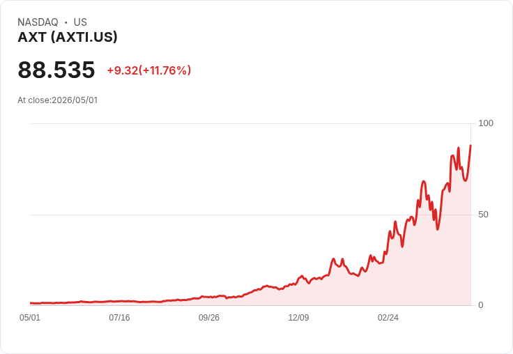513x354 pixels.
Task: Select the 07/16 date on the x-axis
Action: point(119,317)
